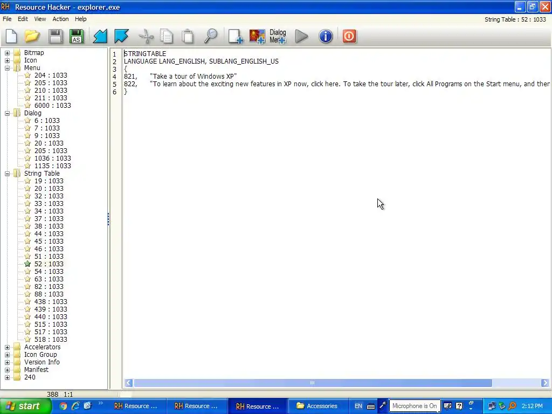This screenshot has width=552, height=414.
Task: Collapse the Menu tree node
Action: click(7, 68)
